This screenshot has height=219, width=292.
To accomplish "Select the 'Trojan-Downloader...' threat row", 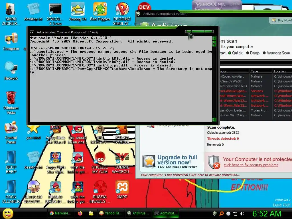I will [x=256, y=110].
